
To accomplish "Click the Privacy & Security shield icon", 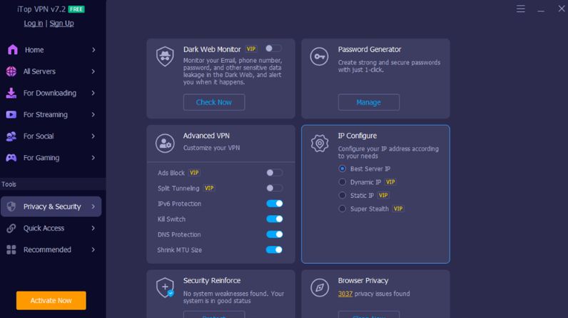I will [x=11, y=207].
